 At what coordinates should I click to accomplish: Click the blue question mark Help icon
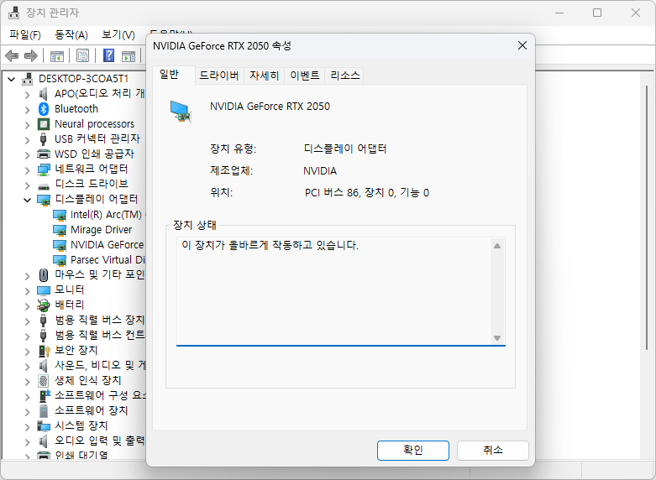[109, 55]
